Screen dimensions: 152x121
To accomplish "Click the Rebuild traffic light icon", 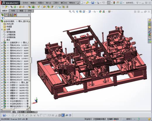I will point(114,3).
